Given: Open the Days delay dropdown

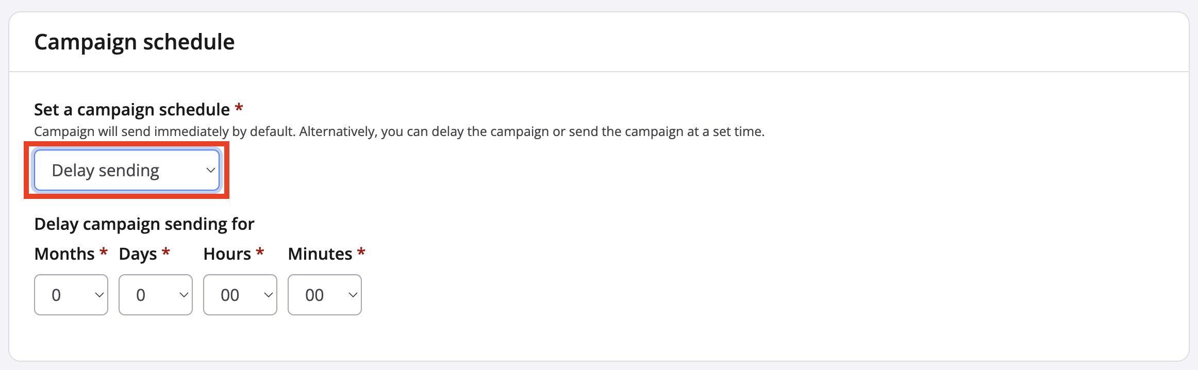Looking at the screenshot, I should 155,295.
